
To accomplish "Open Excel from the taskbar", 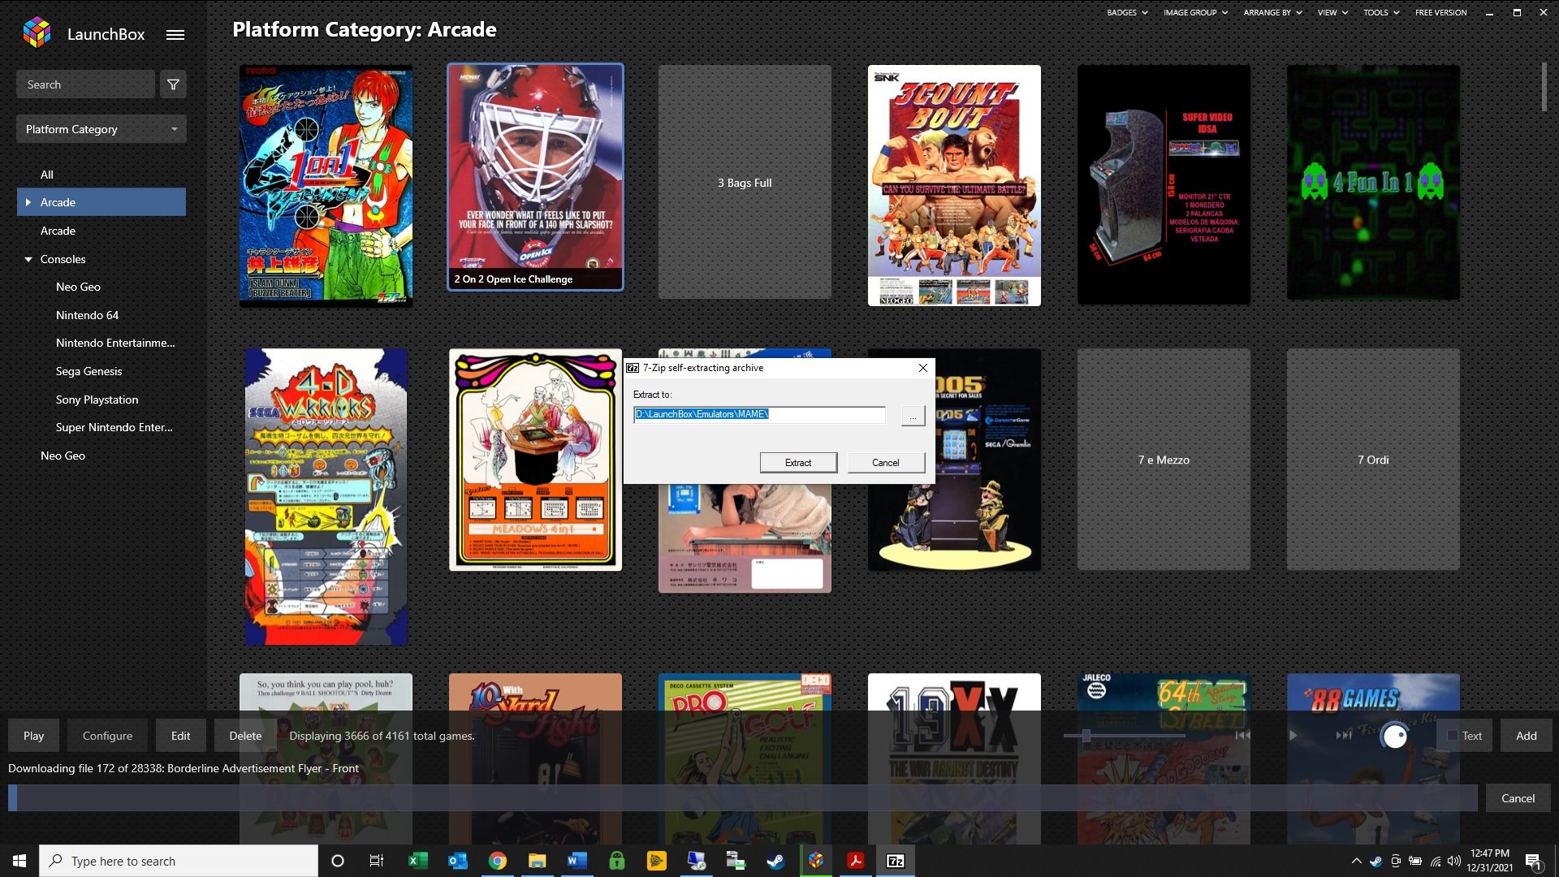I will click(x=417, y=861).
